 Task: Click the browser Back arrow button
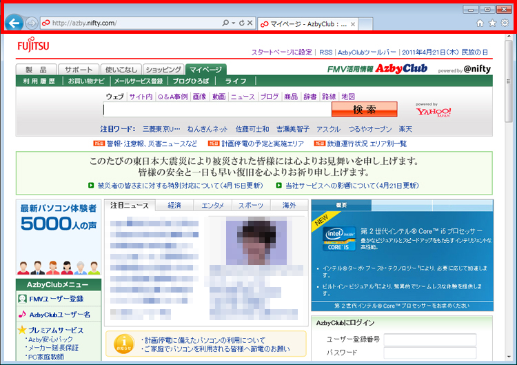[x=14, y=23]
